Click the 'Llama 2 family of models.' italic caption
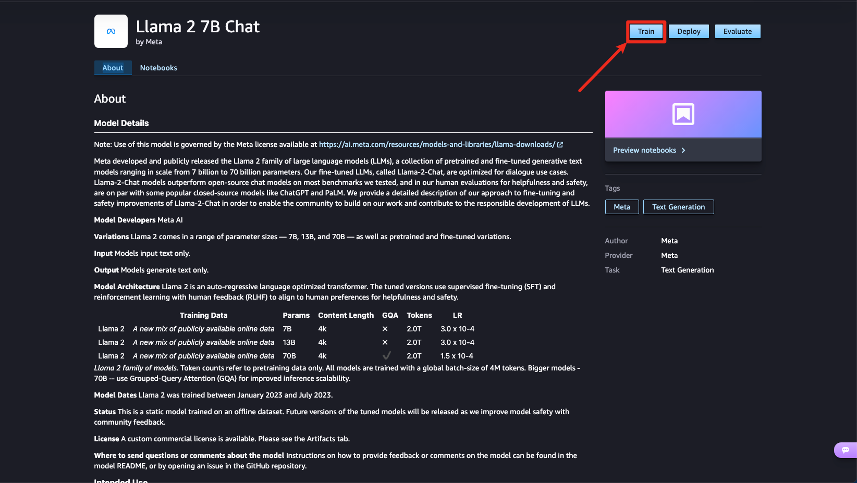The height and width of the screenshot is (483, 857). click(136, 368)
